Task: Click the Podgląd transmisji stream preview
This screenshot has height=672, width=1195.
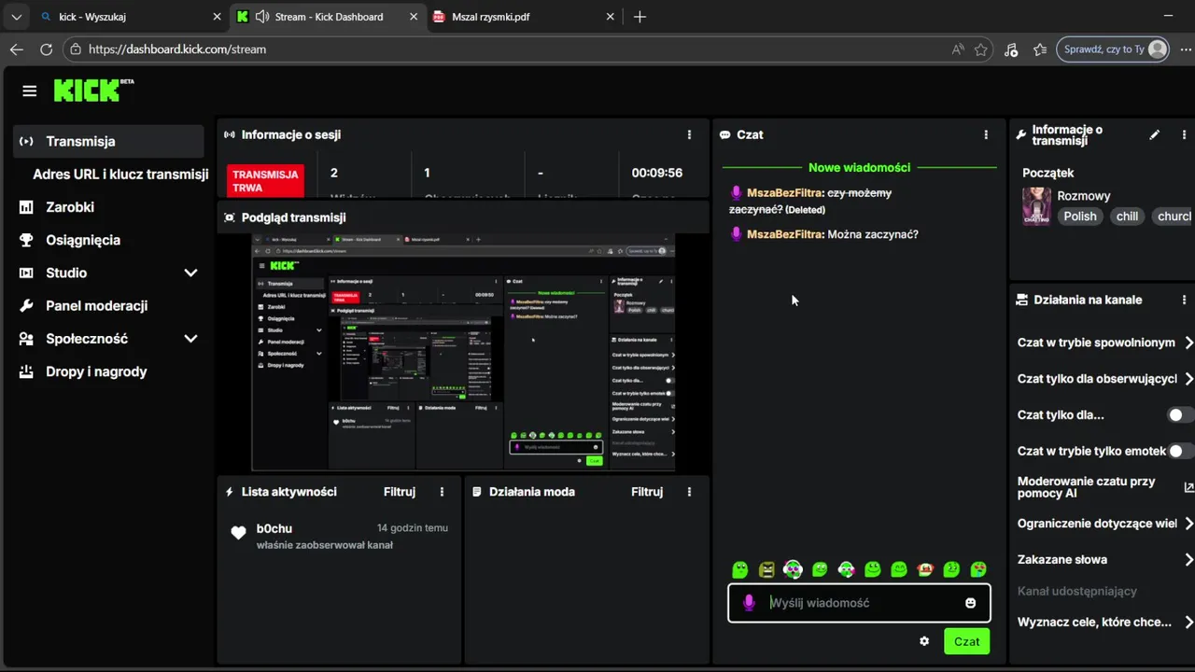Action: [x=463, y=352]
